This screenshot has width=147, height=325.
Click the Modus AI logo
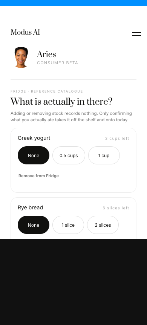click(25, 32)
